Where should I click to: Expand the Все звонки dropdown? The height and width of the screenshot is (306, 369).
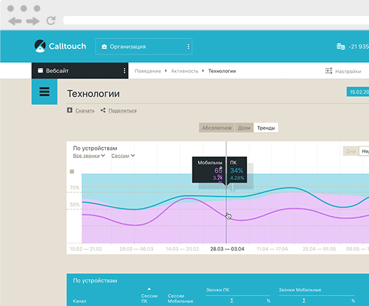[89, 156]
